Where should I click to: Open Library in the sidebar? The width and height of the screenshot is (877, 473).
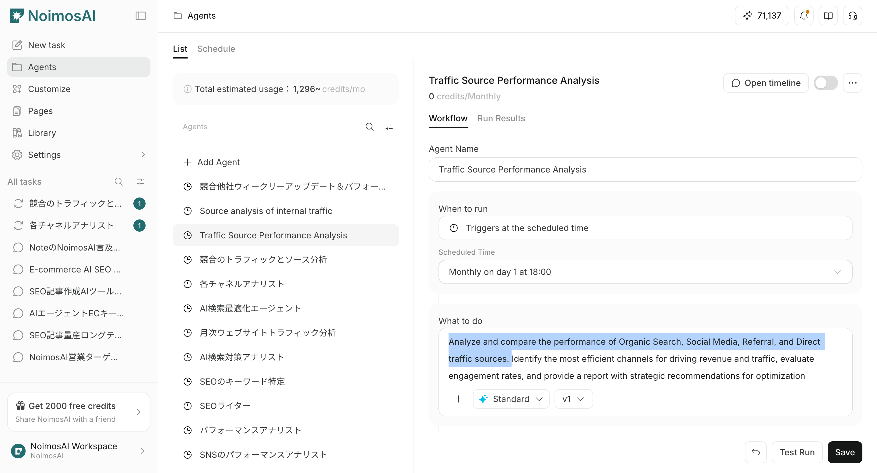click(79, 133)
